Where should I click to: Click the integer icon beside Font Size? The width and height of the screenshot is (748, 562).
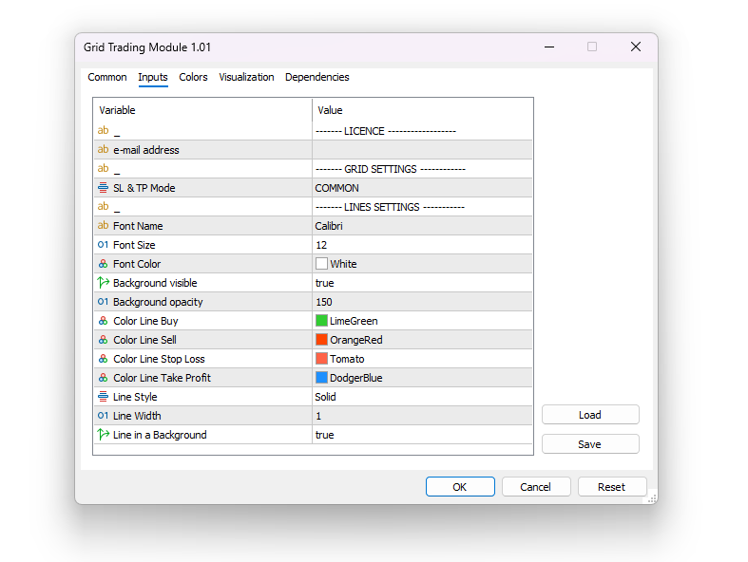pyautogui.click(x=103, y=245)
